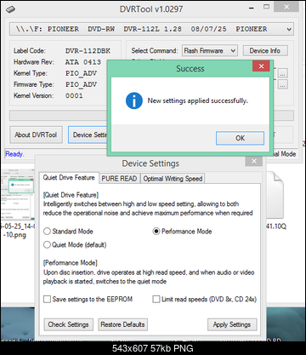Screen dimensions: 306x355
Task: Minimize the DVRTool window
Action: tap(252, 9)
